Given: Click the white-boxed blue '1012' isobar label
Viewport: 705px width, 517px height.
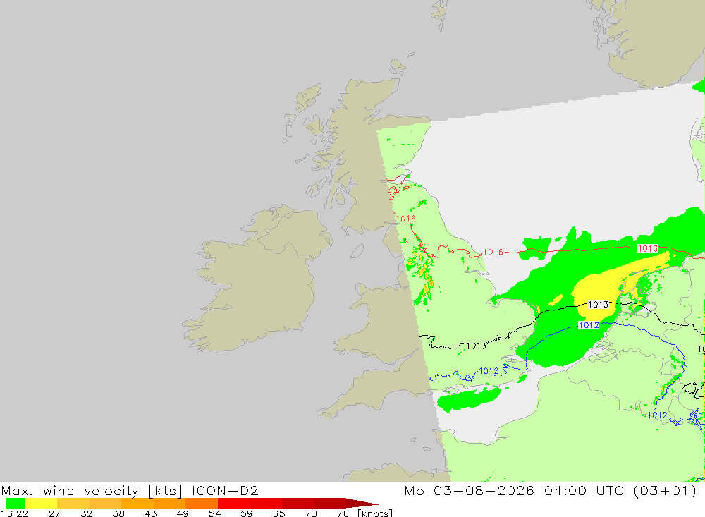Looking at the screenshot, I should coord(589,325).
